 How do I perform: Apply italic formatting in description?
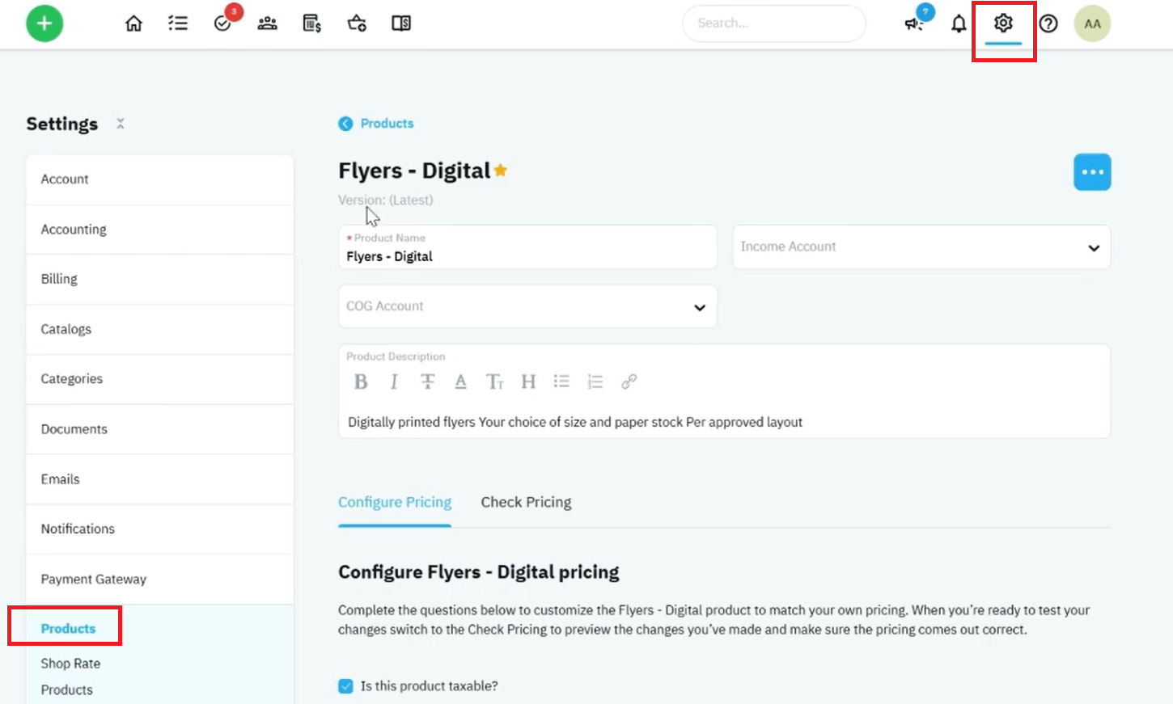pos(394,382)
